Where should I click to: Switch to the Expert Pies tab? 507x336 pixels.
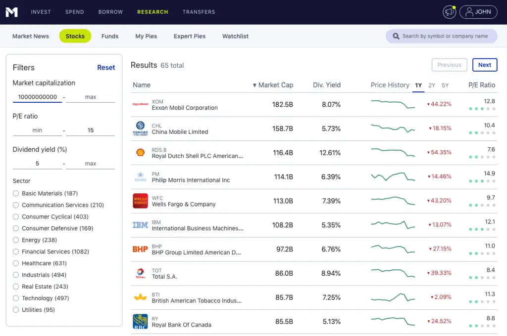coord(190,36)
